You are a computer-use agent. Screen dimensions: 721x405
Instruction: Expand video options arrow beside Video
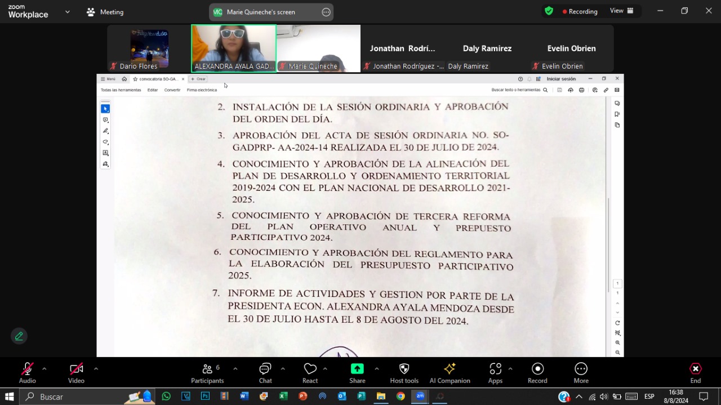96,369
